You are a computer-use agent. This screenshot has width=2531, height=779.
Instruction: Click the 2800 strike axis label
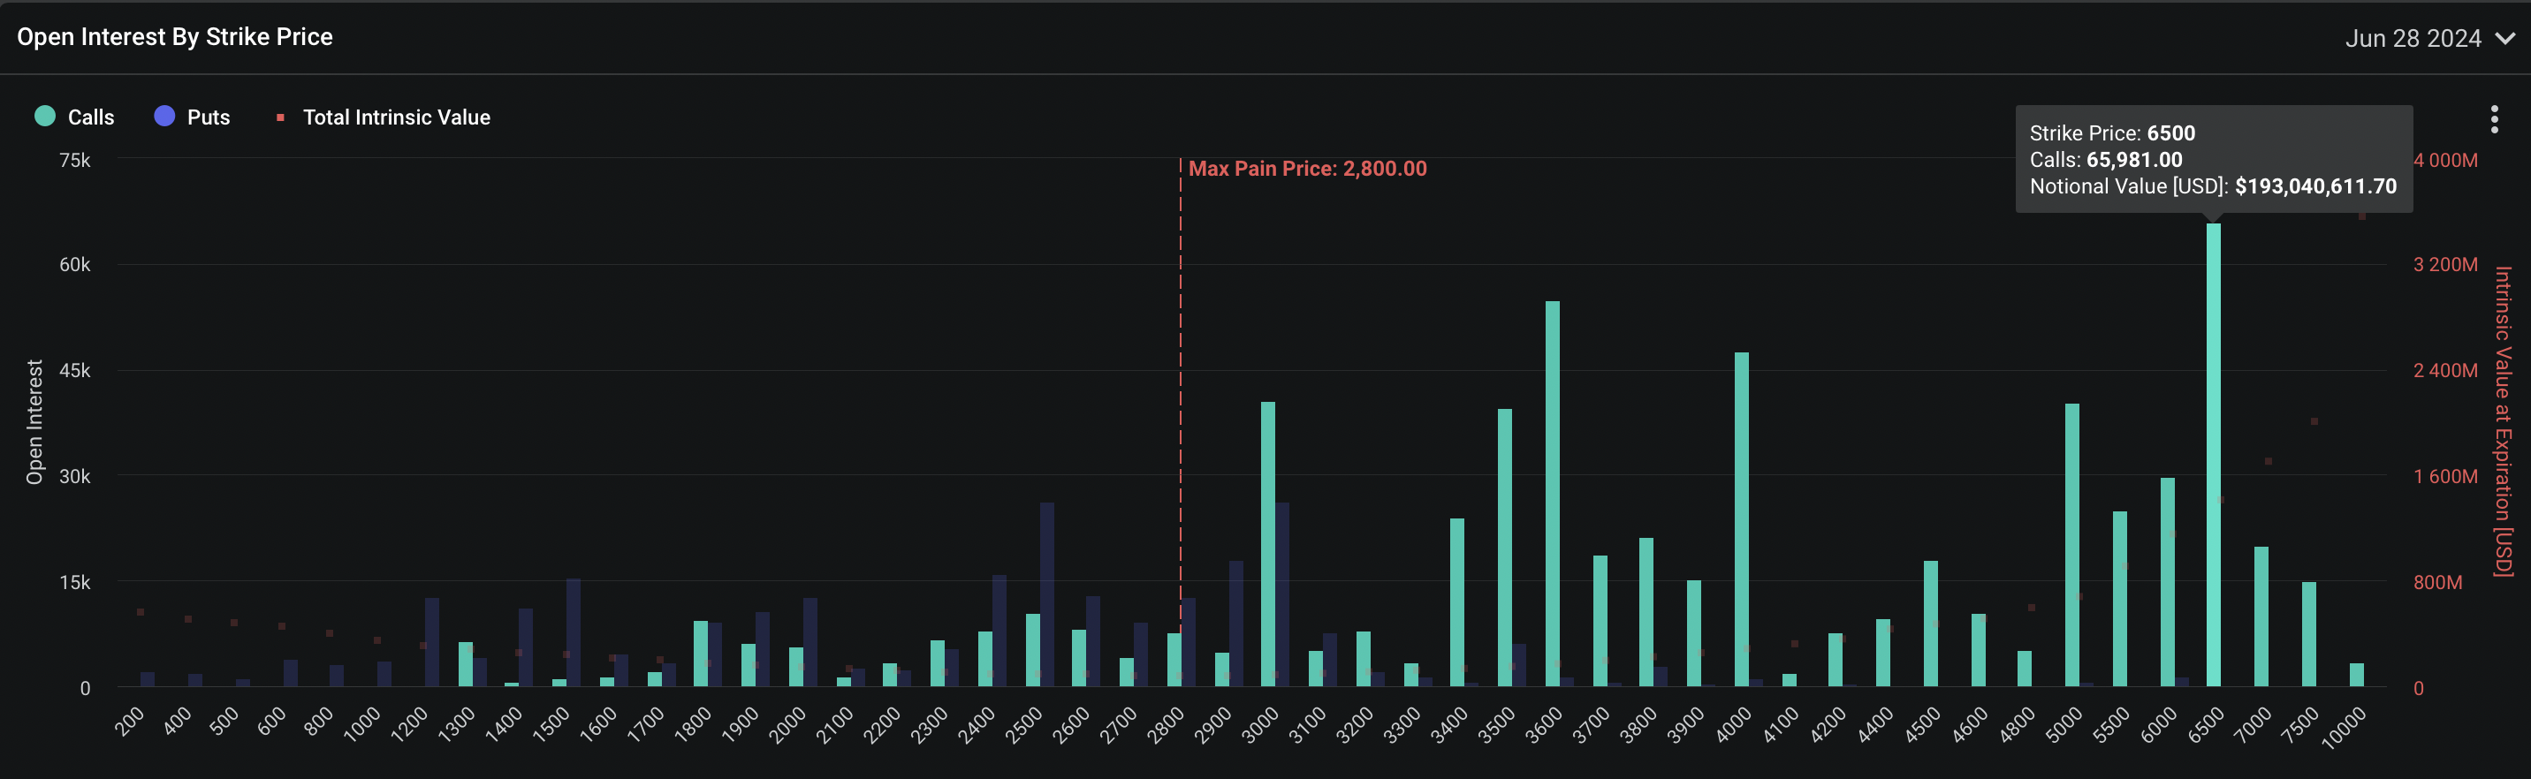tap(1166, 726)
